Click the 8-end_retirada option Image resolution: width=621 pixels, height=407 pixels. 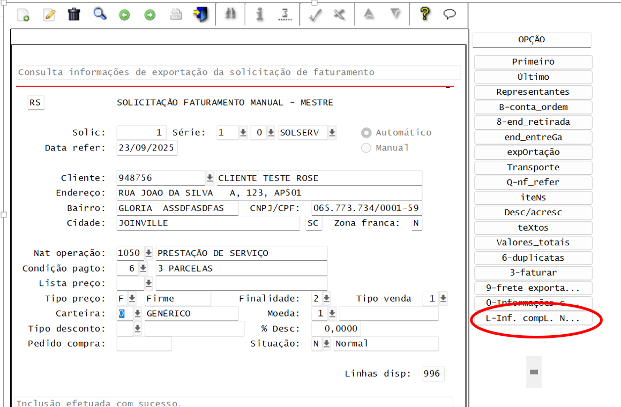click(x=533, y=122)
